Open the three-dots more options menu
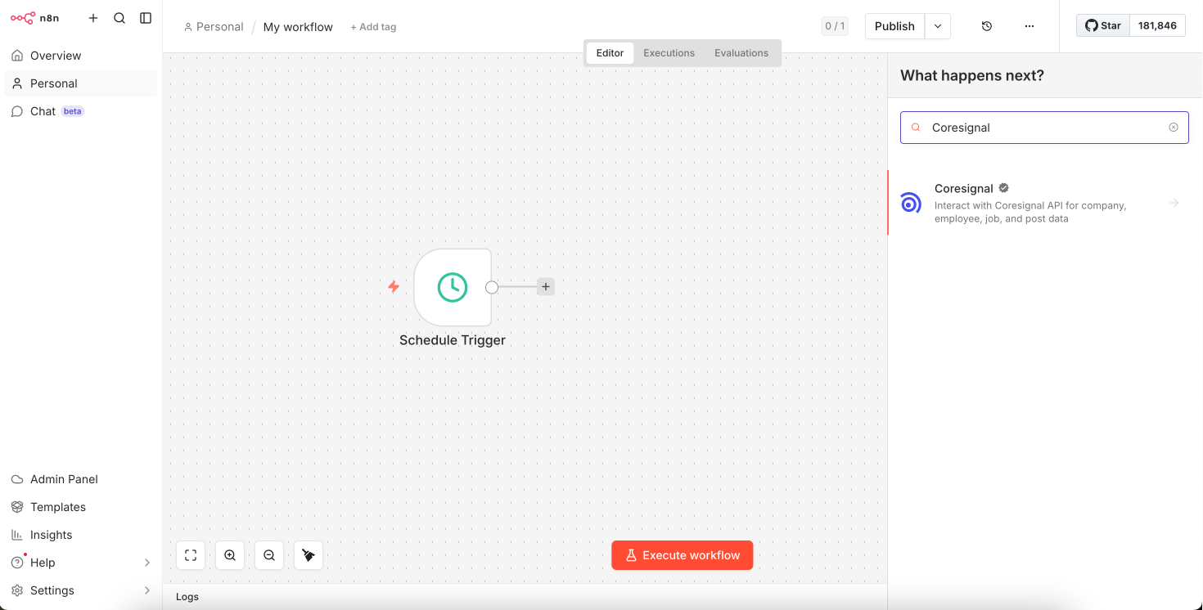The height and width of the screenshot is (610, 1203). (x=1030, y=26)
